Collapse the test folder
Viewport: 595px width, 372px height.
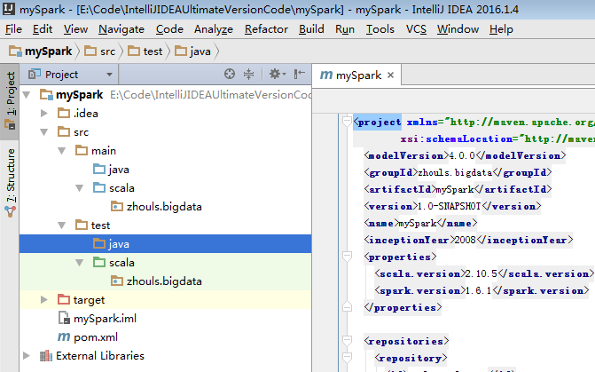(x=61, y=225)
